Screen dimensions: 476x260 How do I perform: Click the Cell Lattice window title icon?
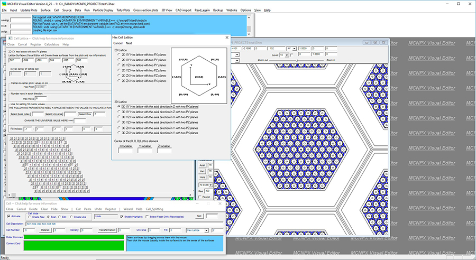coord(10,39)
